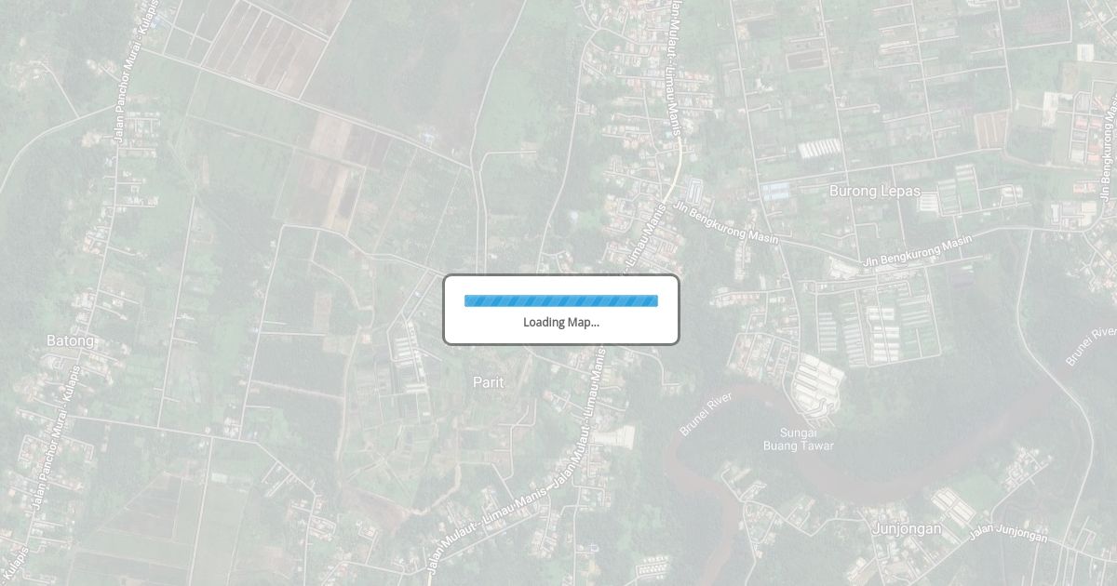Click the Brunei River label near Parit
1117x586 pixels.
coord(706,414)
